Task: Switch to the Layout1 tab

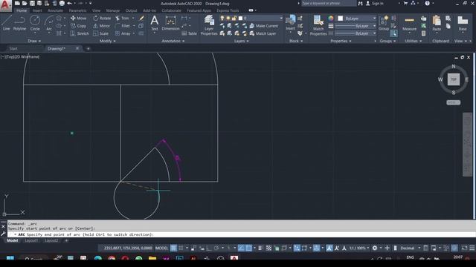Action: (31, 240)
